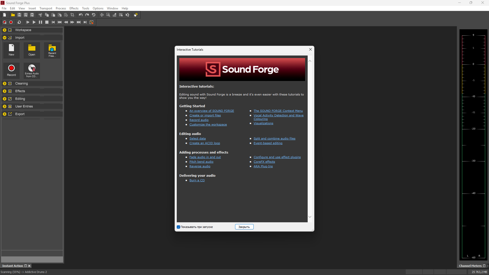Expand the Cleaning section

[x=5, y=84]
